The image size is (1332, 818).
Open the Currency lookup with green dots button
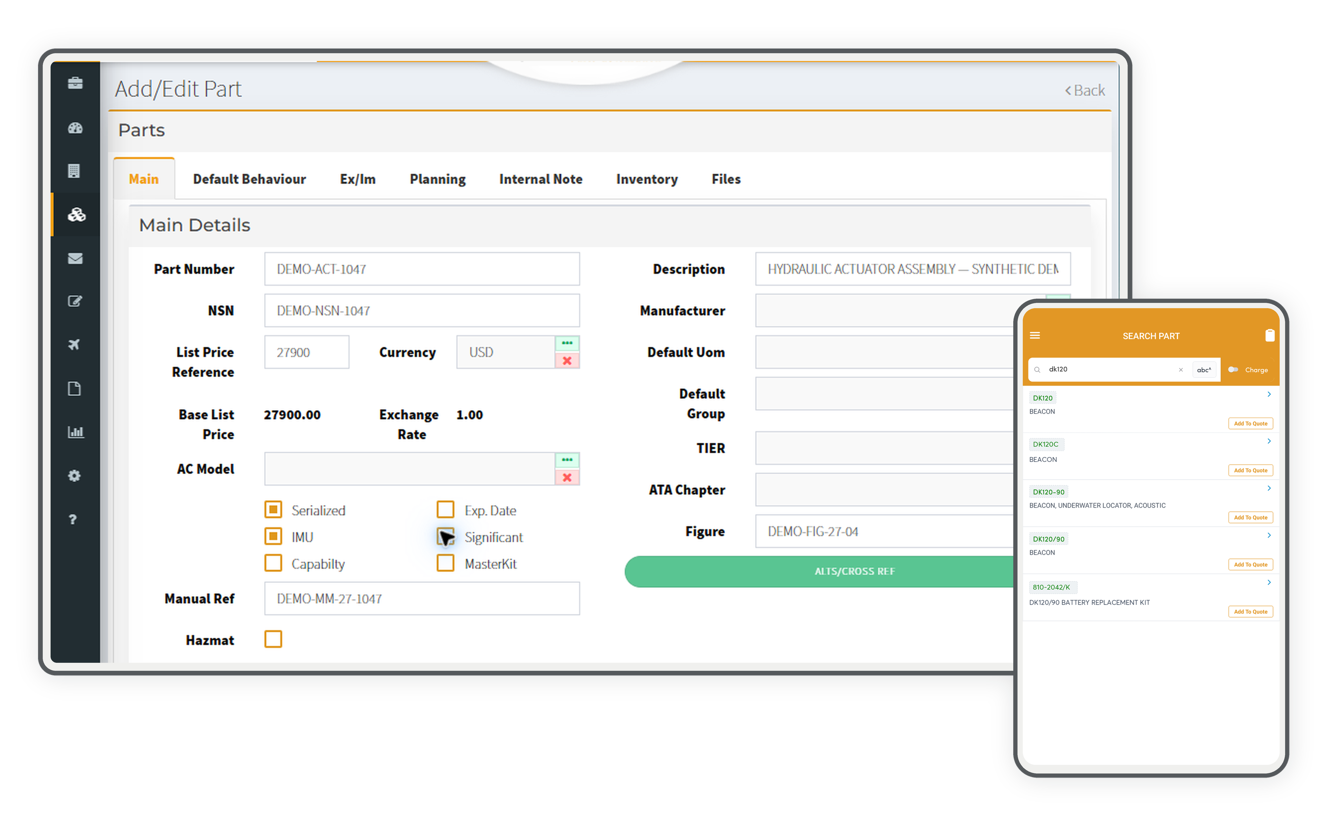567,343
